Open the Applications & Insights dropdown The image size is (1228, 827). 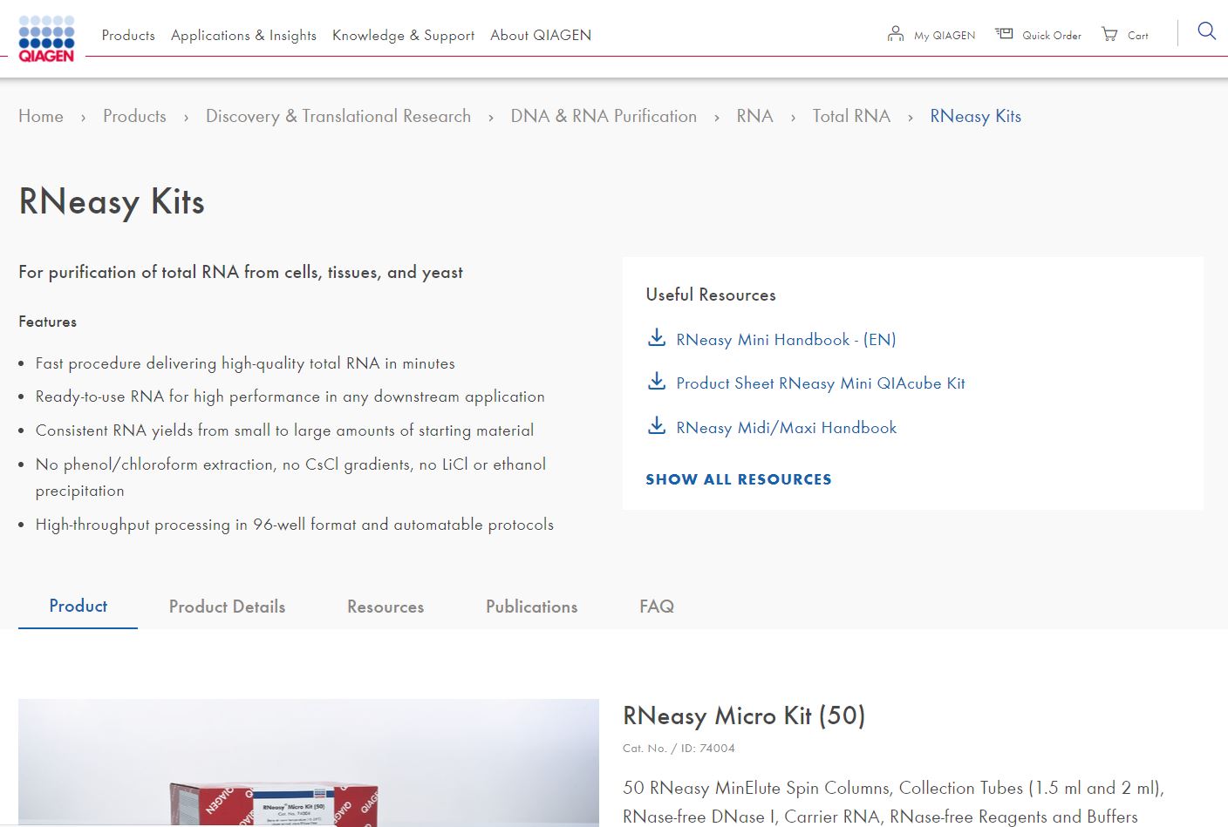pyautogui.click(x=243, y=36)
